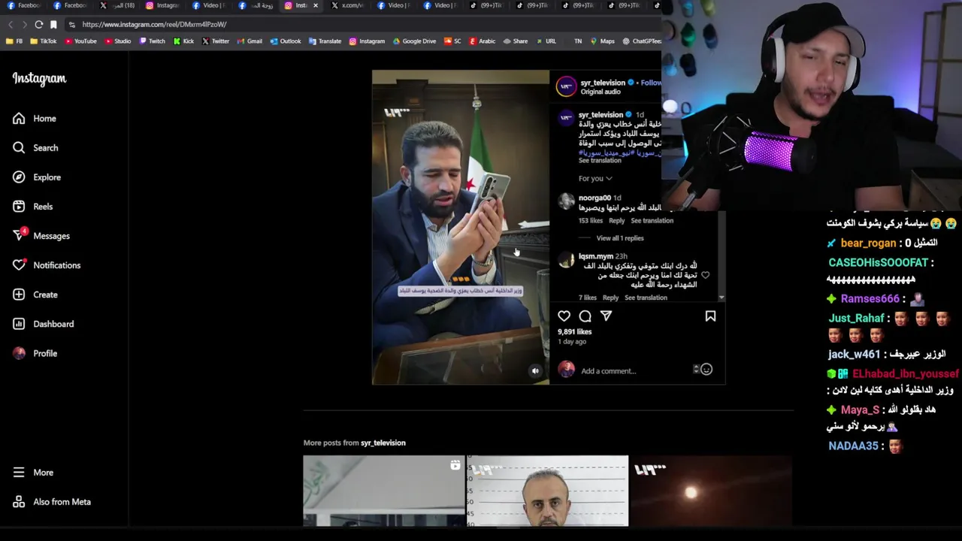See translation of lqsm.mym's comment
The width and height of the screenshot is (962, 541).
pos(646,298)
